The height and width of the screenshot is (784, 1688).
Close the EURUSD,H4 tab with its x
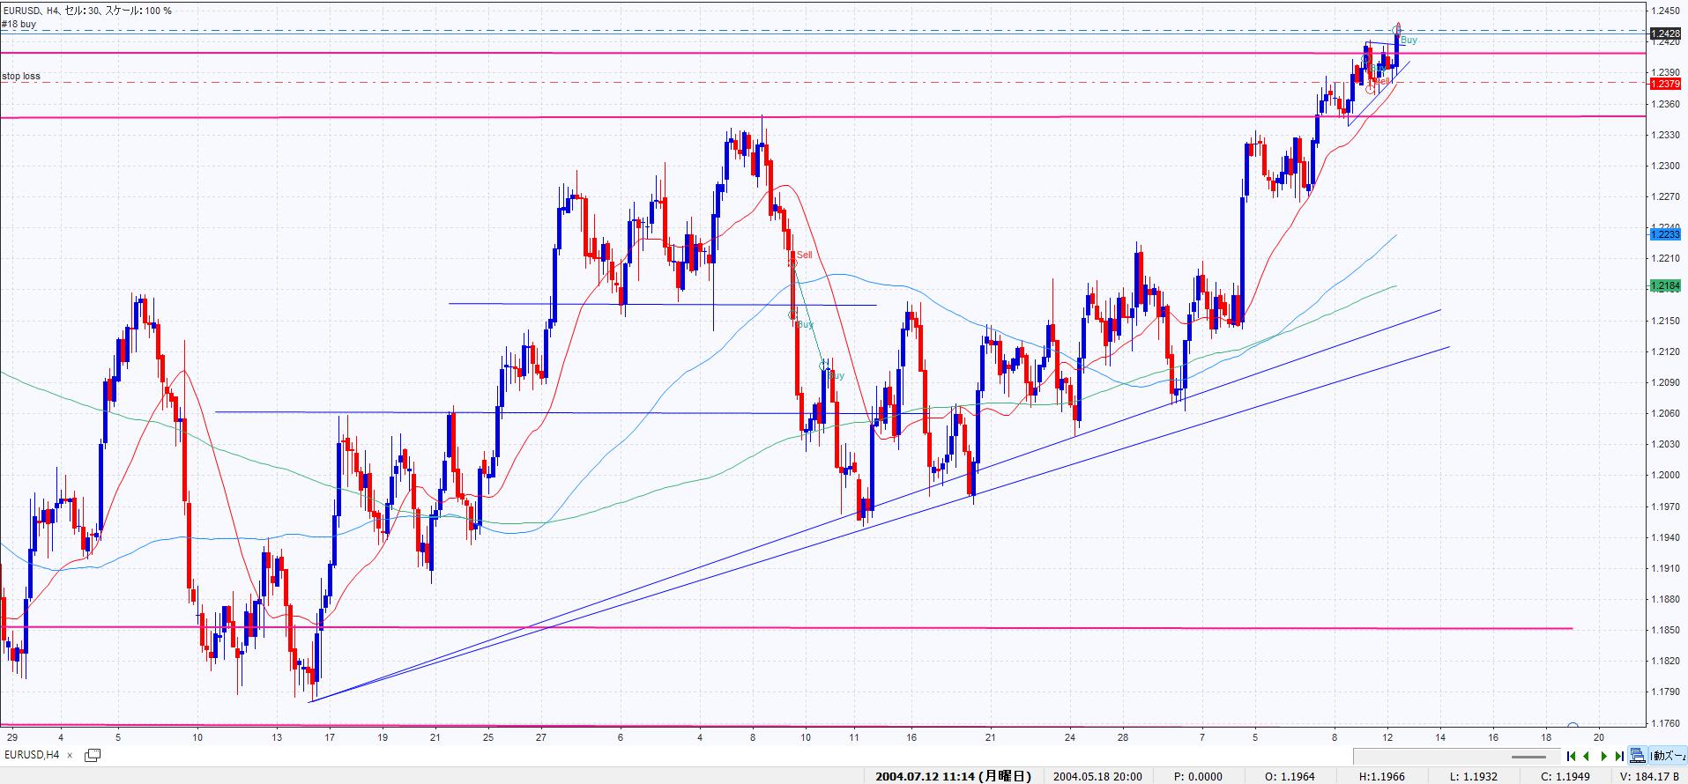tap(71, 755)
